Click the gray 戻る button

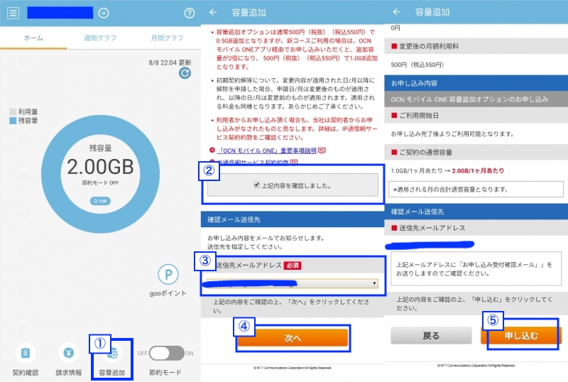[431, 336]
